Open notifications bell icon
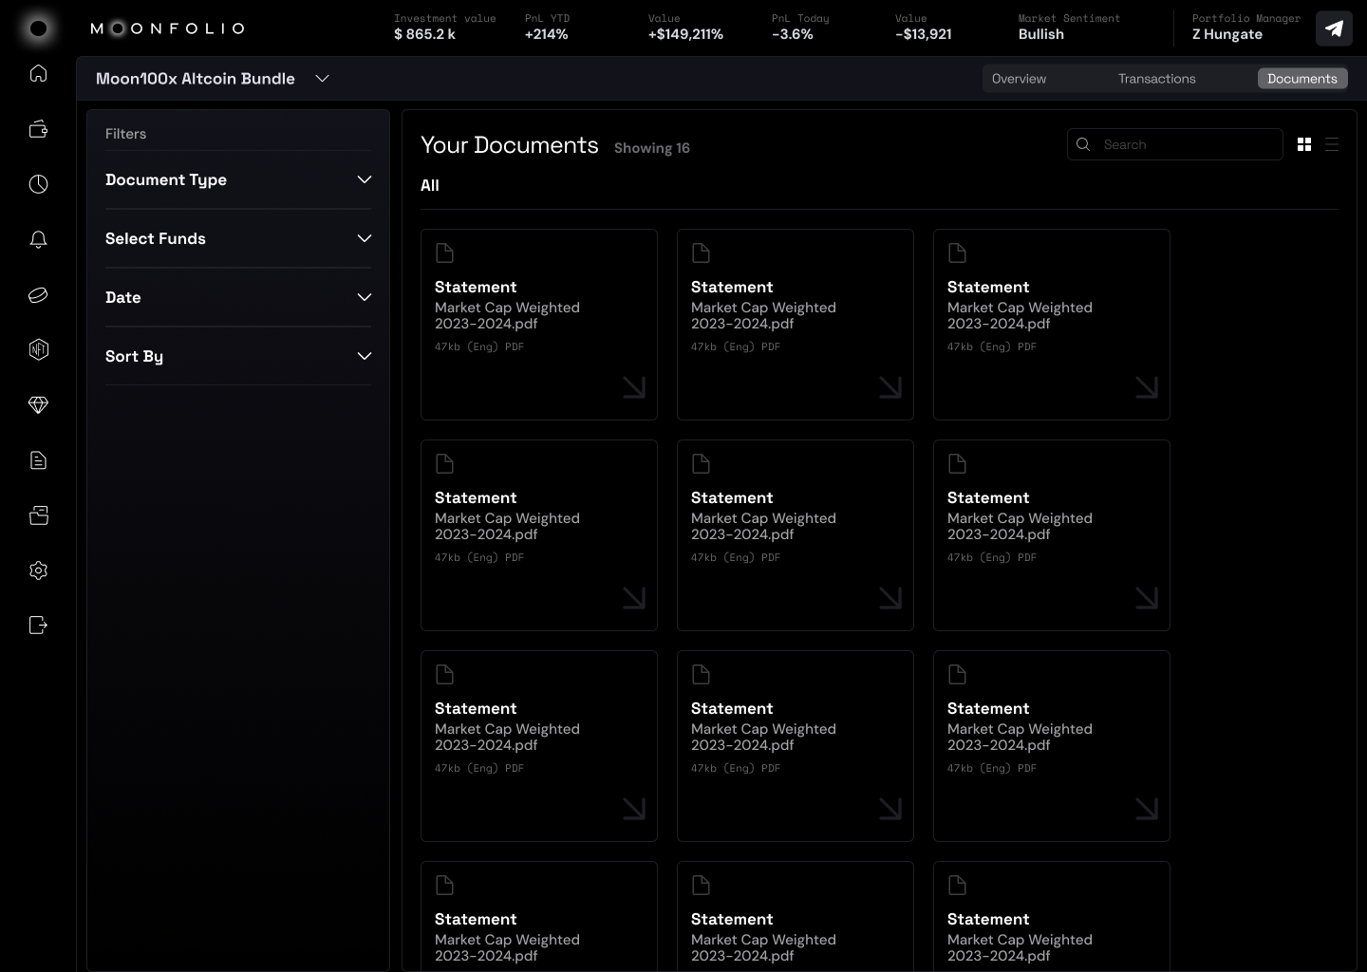This screenshot has height=972, width=1367. (38, 239)
